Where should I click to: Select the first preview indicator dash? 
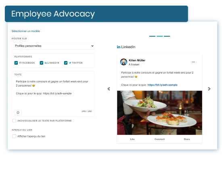152,36
